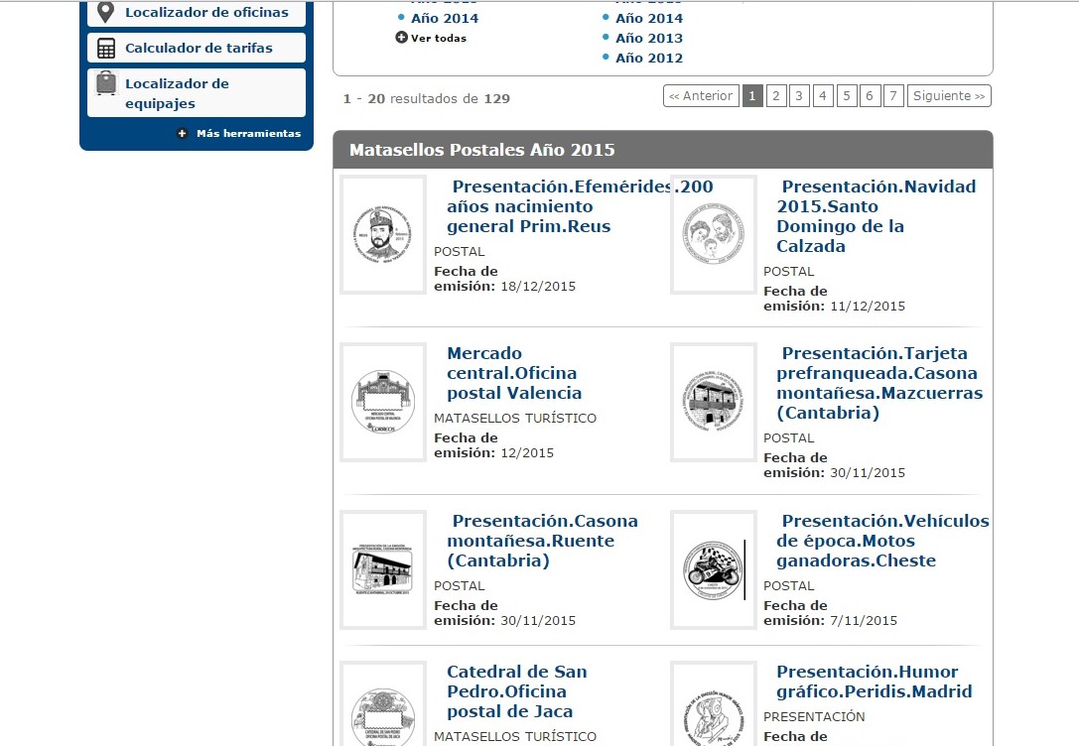Click emission date 12/2015 for Valencia

click(527, 453)
